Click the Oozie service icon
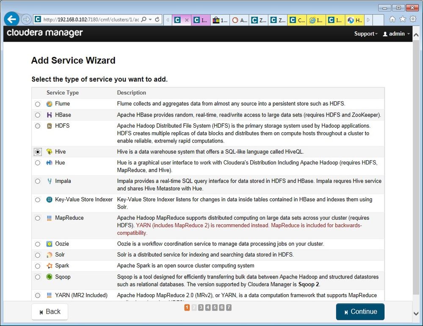 (x=49, y=244)
